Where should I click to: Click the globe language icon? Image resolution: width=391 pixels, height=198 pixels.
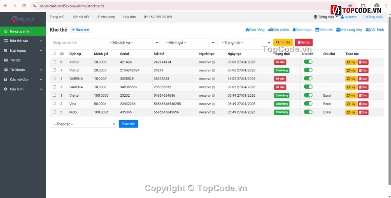point(315,17)
